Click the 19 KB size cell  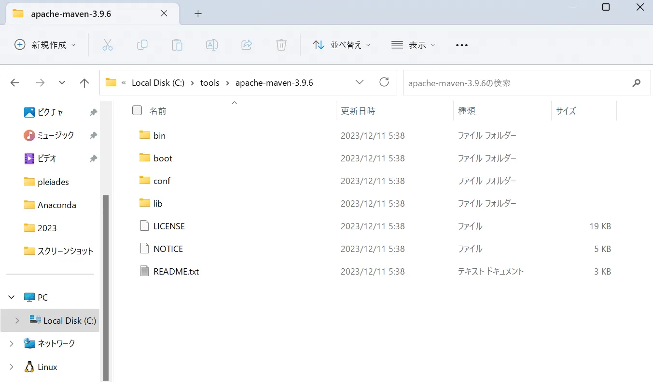click(x=600, y=226)
